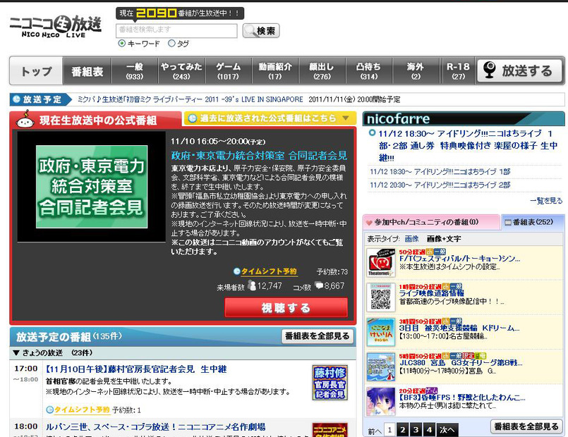This screenshot has width=568, height=437.
Task: Open ライブ映像道路情報 program link
Action: point(431,293)
